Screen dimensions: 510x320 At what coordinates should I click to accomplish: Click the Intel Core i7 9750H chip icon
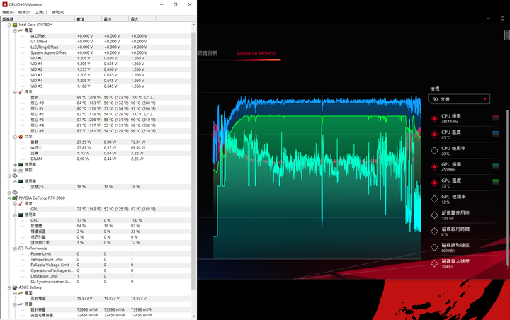coord(15,25)
